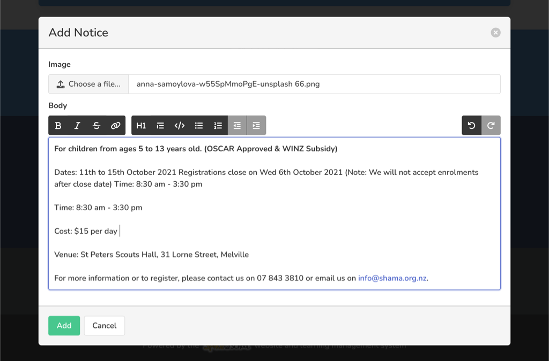Apply H1 heading style
The height and width of the screenshot is (361, 549).
(x=141, y=126)
